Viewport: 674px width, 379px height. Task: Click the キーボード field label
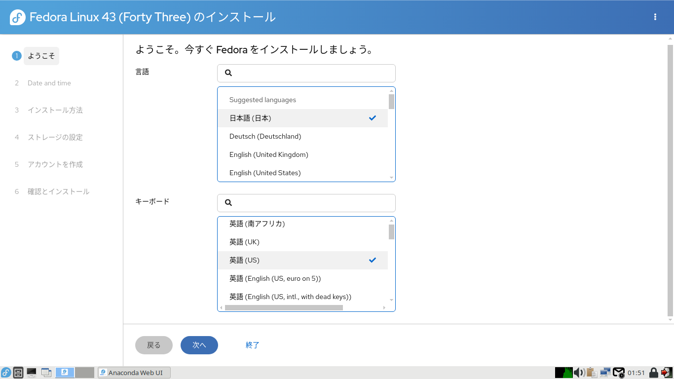(x=152, y=201)
